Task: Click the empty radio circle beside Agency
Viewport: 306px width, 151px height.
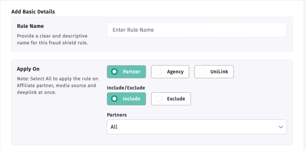Action: [158, 72]
